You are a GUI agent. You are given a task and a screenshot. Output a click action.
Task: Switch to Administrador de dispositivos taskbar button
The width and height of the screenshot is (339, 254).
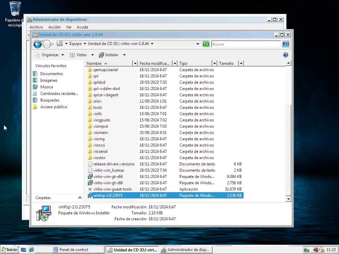186,250
